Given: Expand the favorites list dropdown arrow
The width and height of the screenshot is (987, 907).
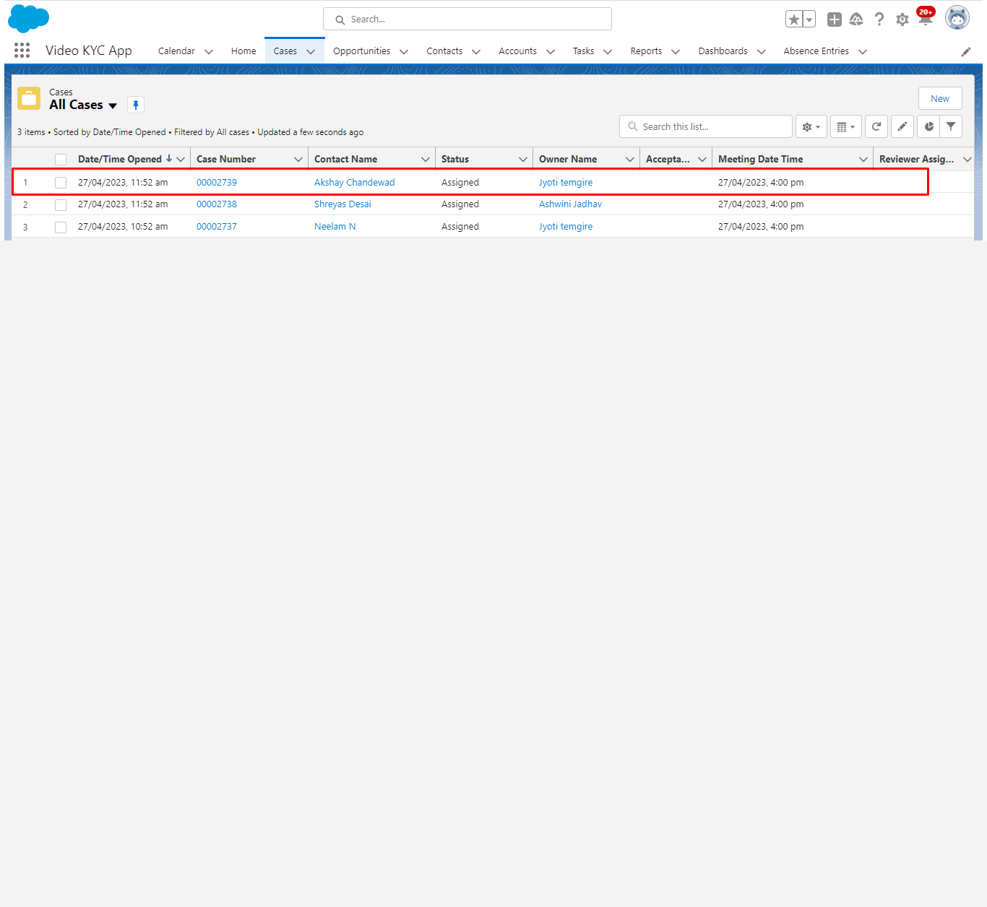Looking at the screenshot, I should coord(809,19).
